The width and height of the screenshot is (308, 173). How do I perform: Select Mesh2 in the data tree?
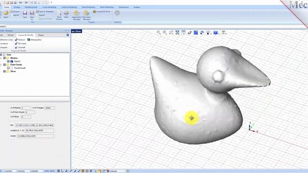point(17,62)
